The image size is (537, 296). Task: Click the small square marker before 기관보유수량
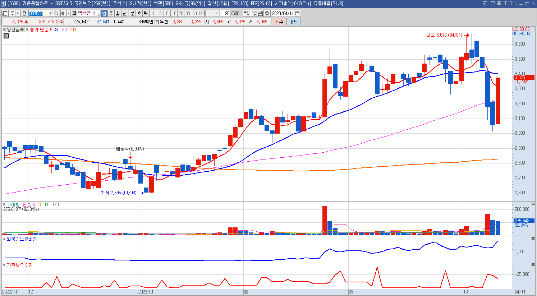[x=4, y=265]
